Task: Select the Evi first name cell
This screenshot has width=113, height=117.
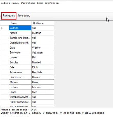Action: pyautogui.click(x=43, y=58)
